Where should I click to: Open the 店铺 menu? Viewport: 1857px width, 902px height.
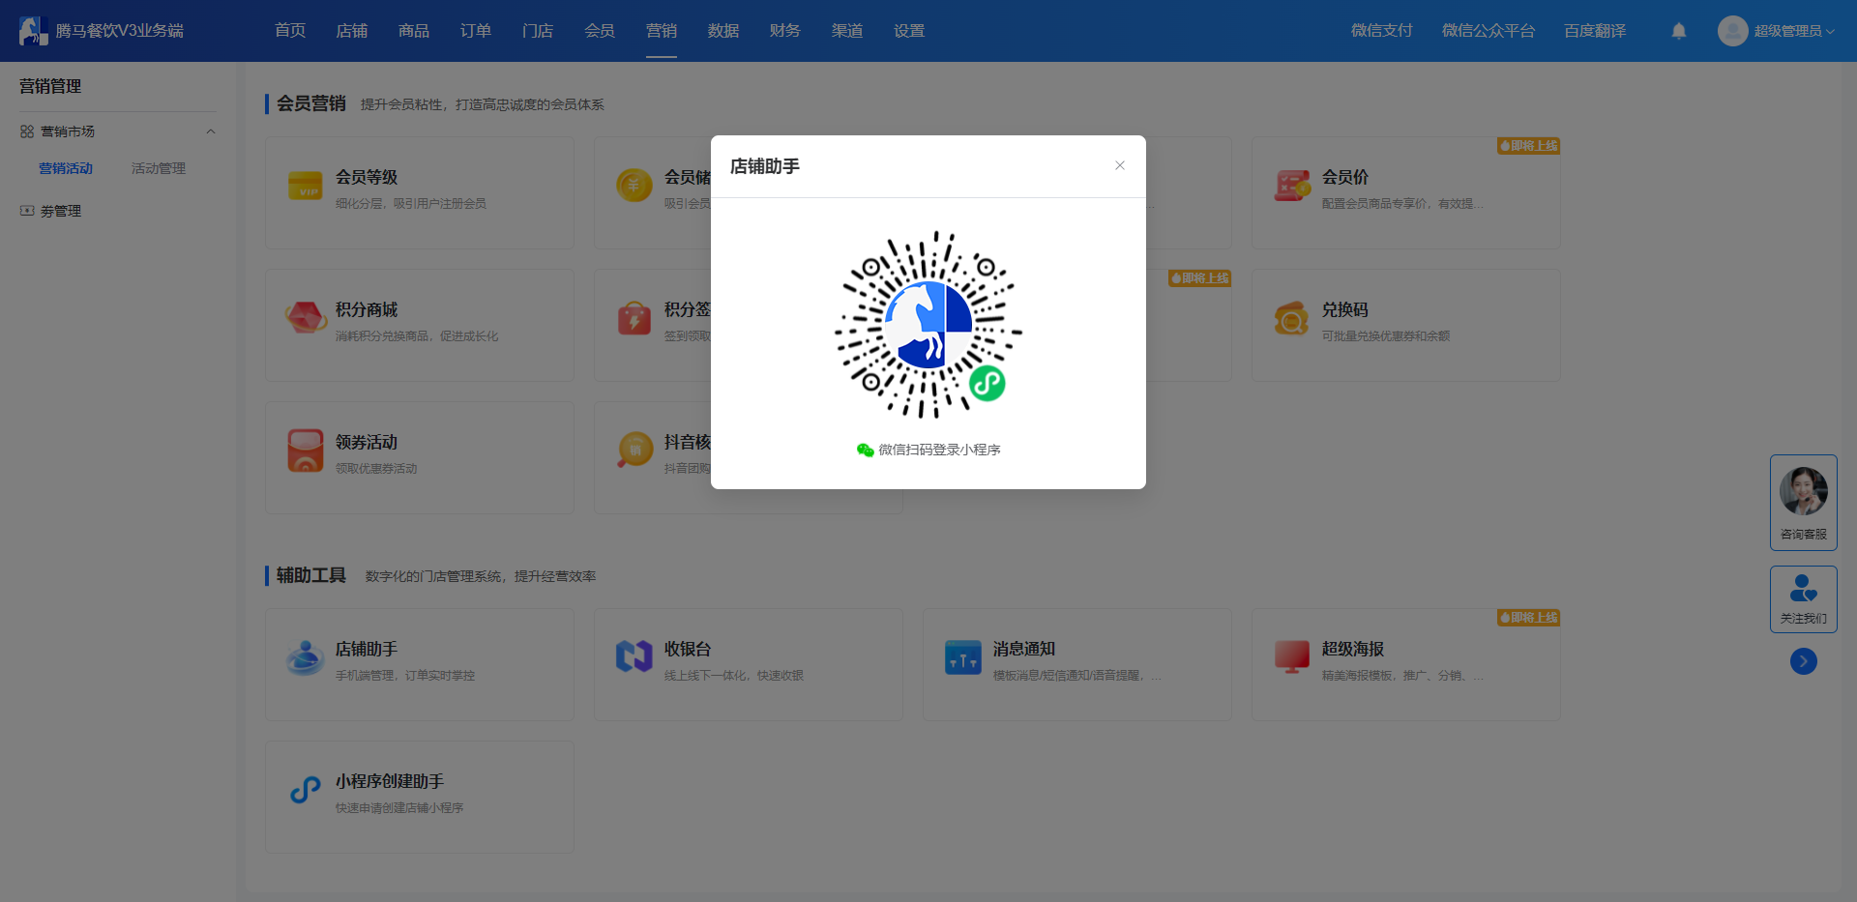pos(352,31)
